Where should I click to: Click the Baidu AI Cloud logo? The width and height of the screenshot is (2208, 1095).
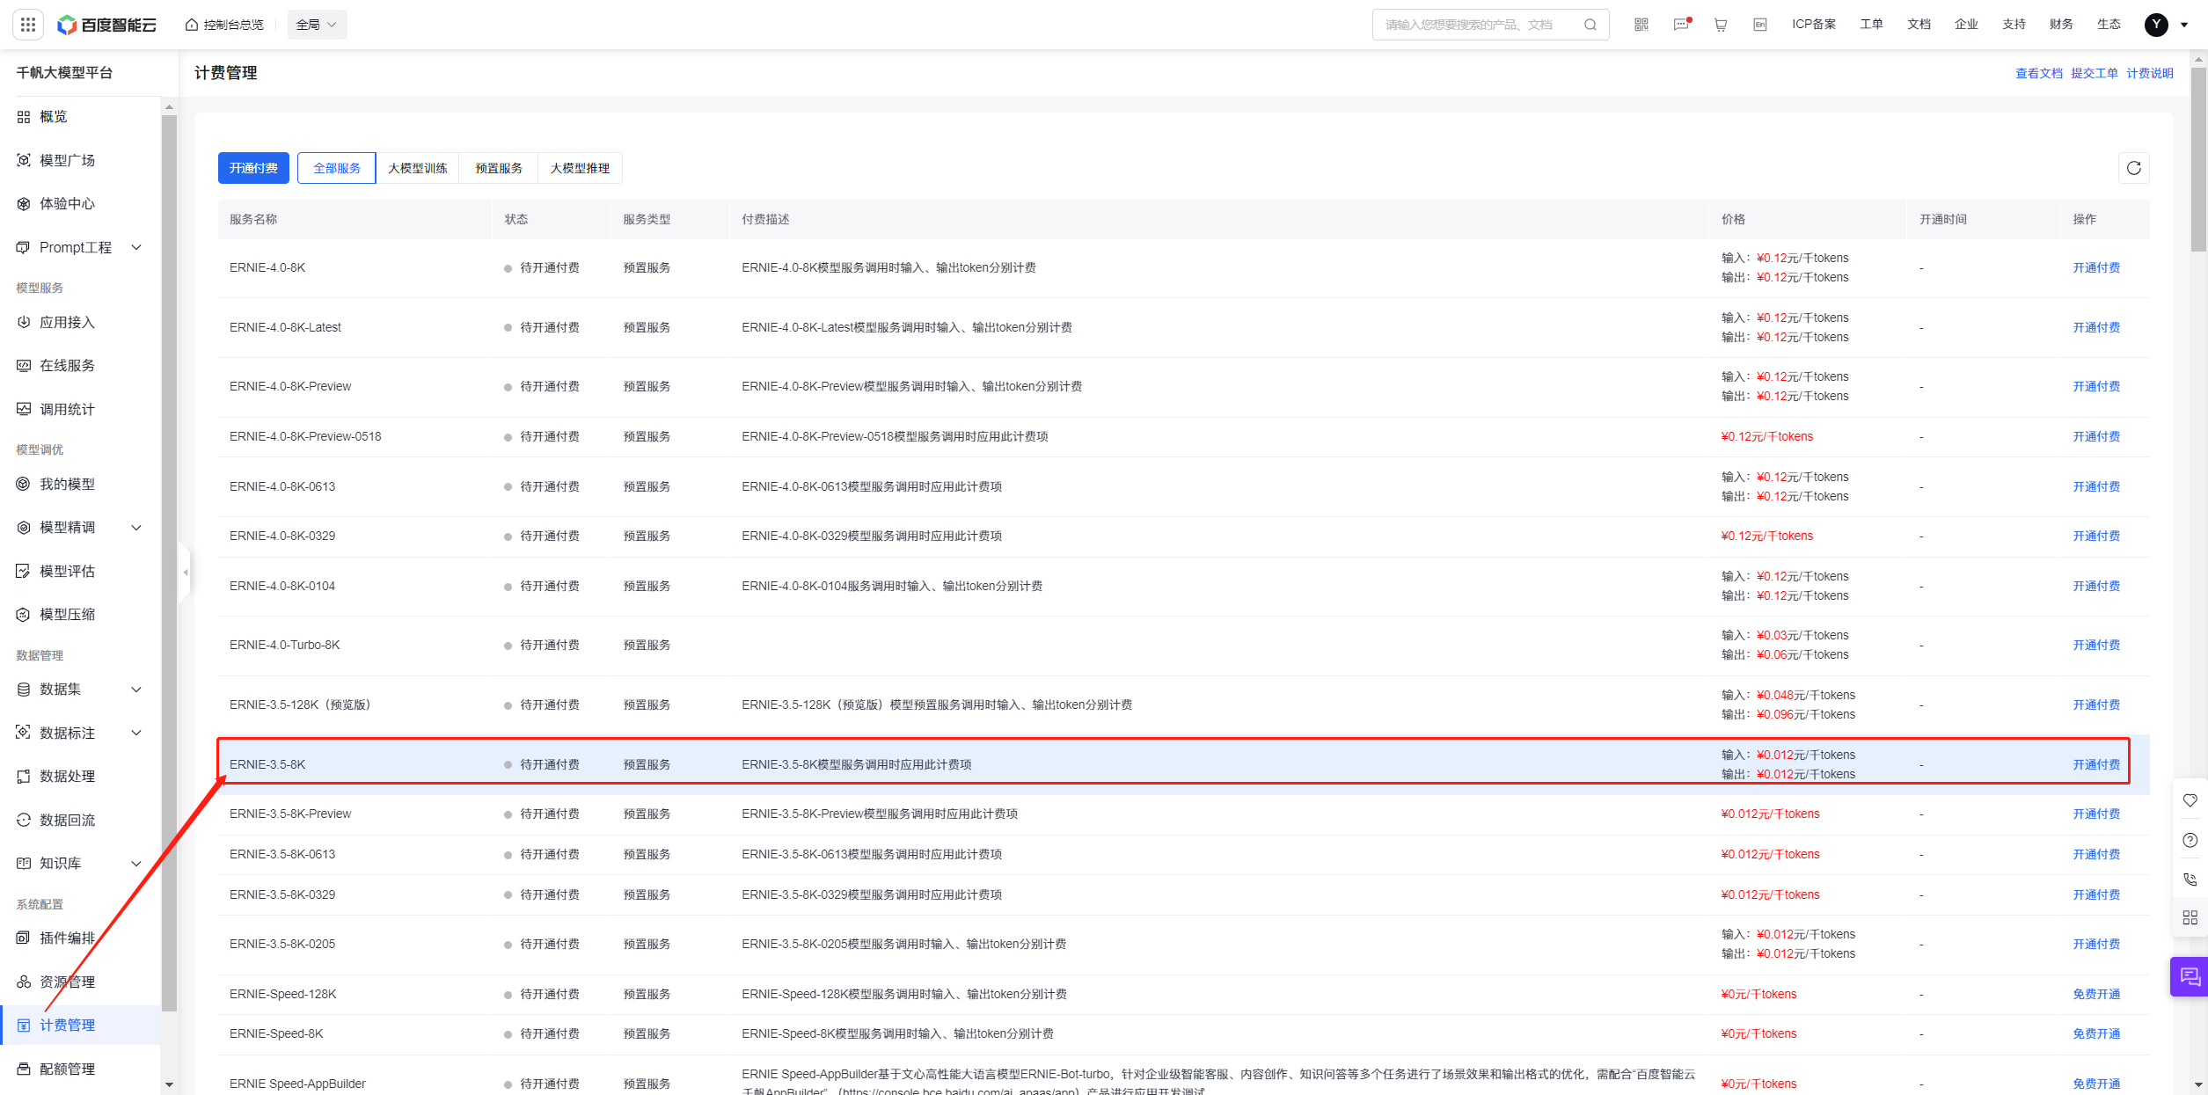tap(106, 25)
